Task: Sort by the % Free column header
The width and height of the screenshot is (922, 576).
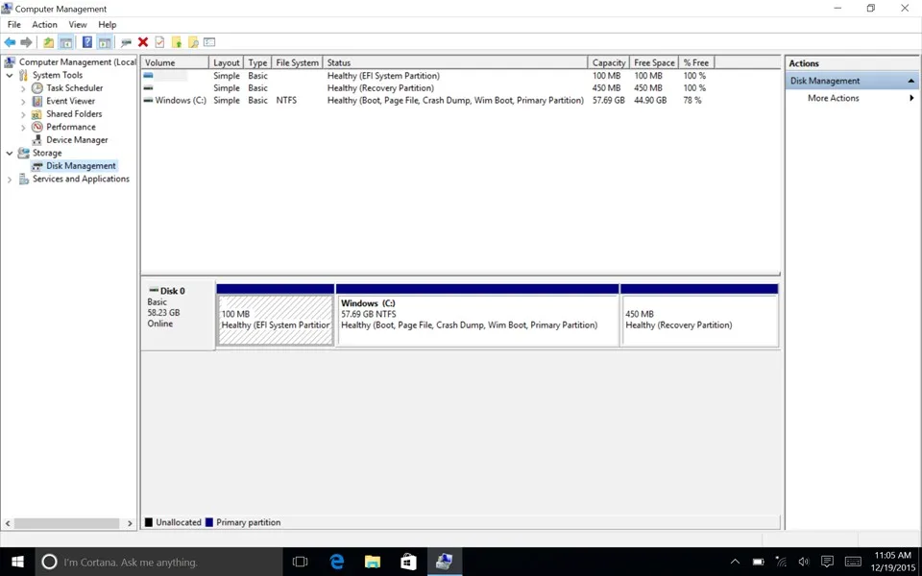Action: 696,62
